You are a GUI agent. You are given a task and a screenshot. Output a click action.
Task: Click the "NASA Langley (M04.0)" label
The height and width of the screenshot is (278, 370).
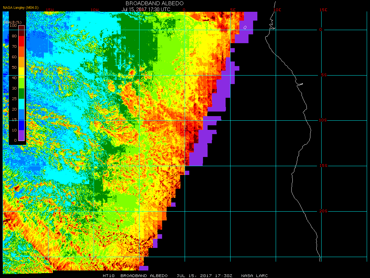point(21,8)
